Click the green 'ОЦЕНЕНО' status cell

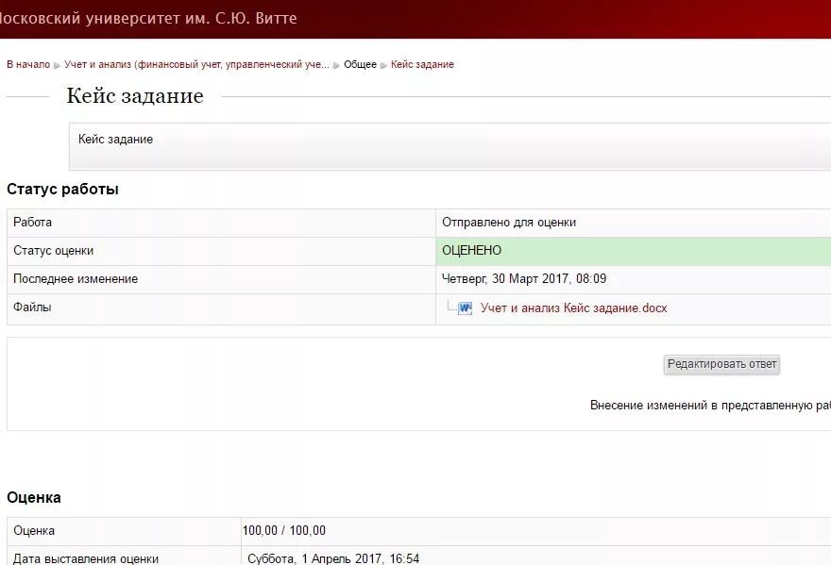634,251
